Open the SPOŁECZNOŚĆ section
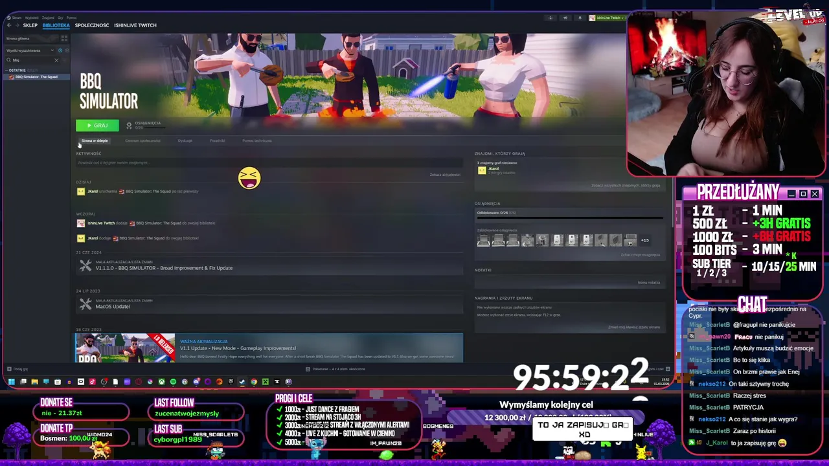 click(x=92, y=25)
